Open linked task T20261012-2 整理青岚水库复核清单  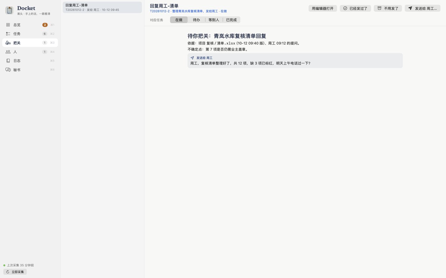[x=188, y=11]
